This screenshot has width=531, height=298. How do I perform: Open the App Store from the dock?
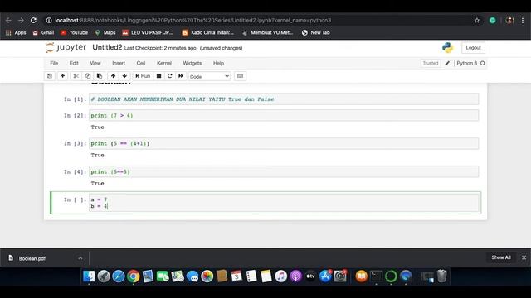pos(325,276)
